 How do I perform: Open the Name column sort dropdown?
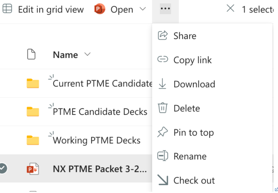coord(87,54)
